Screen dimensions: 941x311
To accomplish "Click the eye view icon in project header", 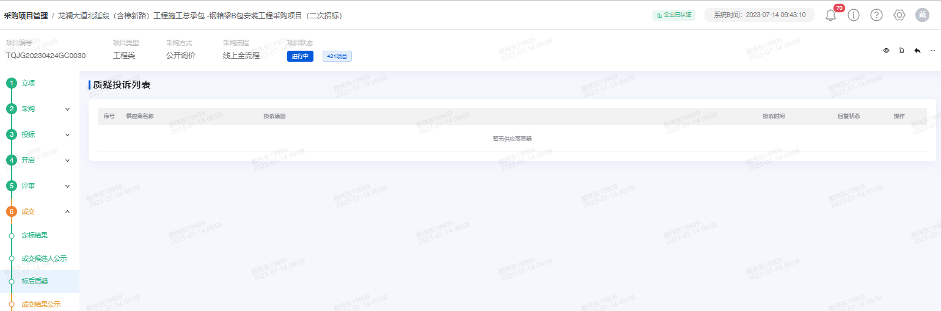I will [x=886, y=51].
